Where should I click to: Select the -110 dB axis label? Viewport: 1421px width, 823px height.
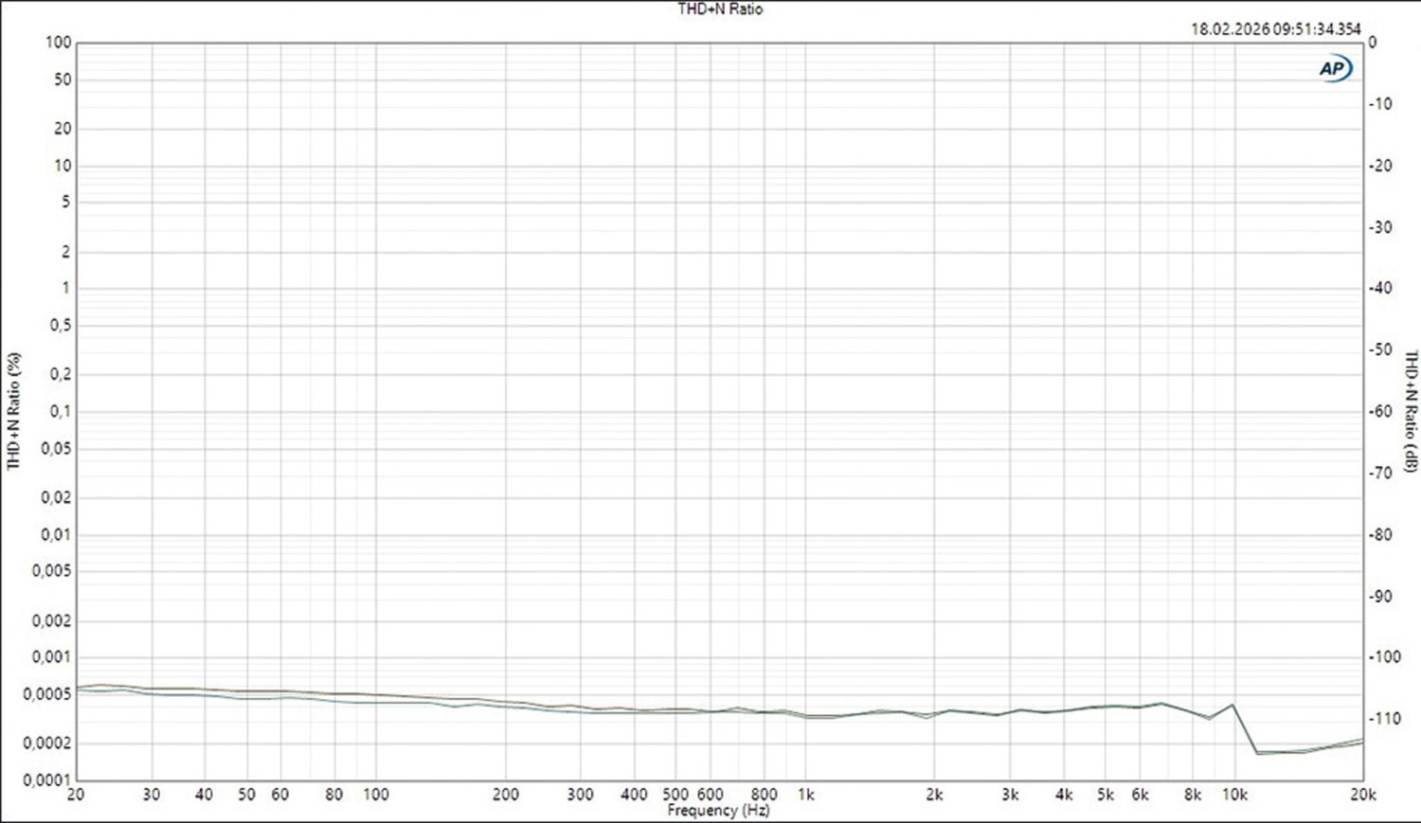(1385, 719)
